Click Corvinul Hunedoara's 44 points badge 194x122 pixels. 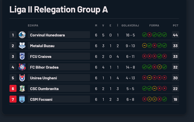click(175, 35)
